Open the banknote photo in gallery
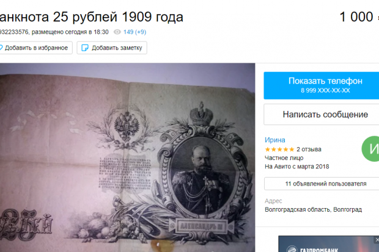The height and width of the screenshot is (252, 379). pos(127,157)
